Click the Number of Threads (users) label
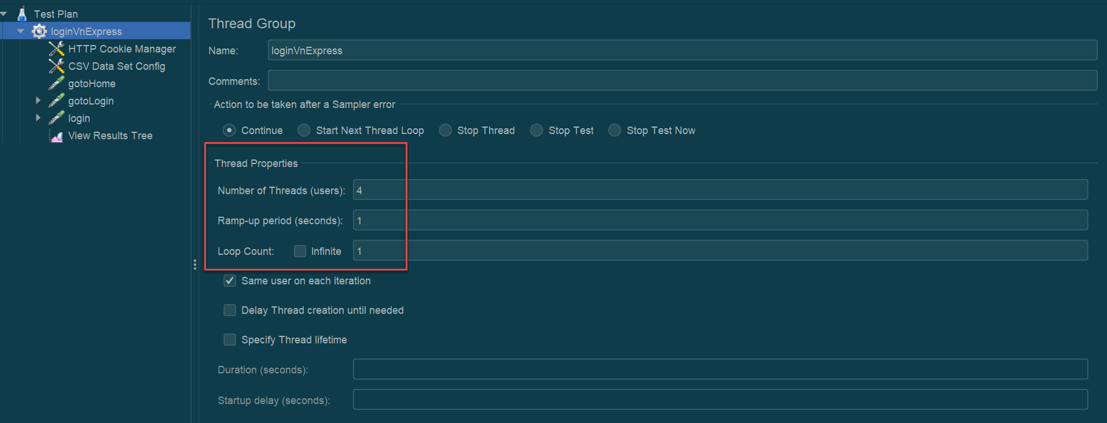This screenshot has width=1107, height=423. pos(281,190)
